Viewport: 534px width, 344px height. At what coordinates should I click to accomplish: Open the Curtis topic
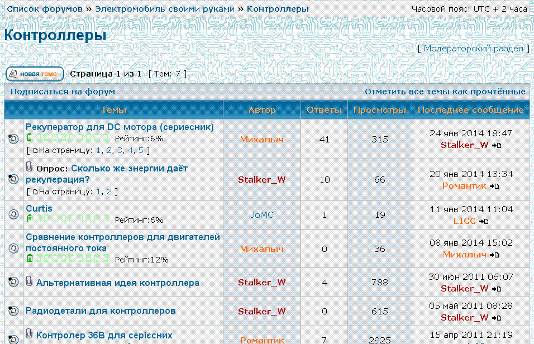pyautogui.click(x=39, y=208)
